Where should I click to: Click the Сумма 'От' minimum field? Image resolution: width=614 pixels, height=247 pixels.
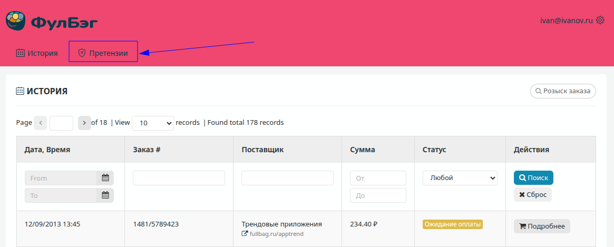(x=378, y=178)
